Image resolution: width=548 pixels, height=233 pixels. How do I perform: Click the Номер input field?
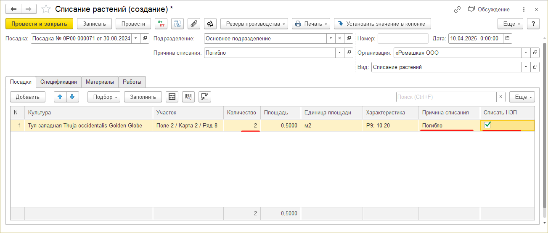click(402, 39)
